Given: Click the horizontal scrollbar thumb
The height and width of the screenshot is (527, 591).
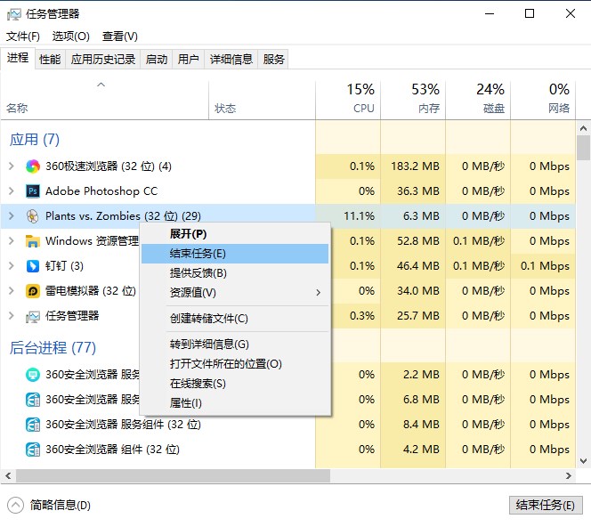Looking at the screenshot, I should pyautogui.click(x=173, y=476).
